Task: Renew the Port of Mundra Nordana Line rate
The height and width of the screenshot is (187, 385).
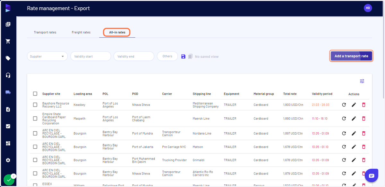Action: 344,133
